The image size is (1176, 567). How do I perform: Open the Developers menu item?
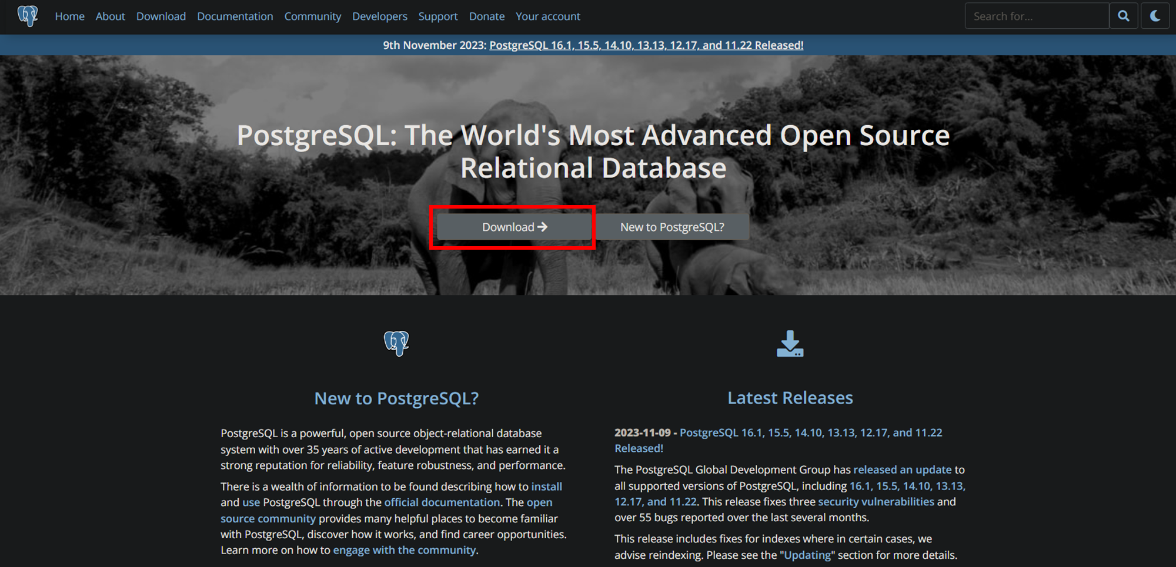pyautogui.click(x=380, y=16)
